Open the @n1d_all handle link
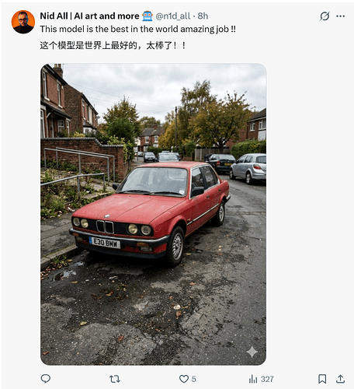354x389 pixels. [x=173, y=16]
